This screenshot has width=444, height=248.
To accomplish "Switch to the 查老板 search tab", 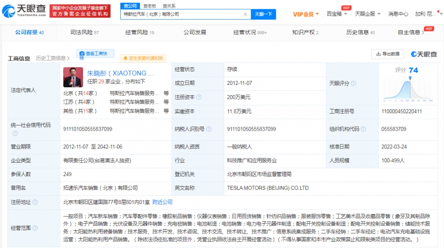I will click(x=150, y=6).
